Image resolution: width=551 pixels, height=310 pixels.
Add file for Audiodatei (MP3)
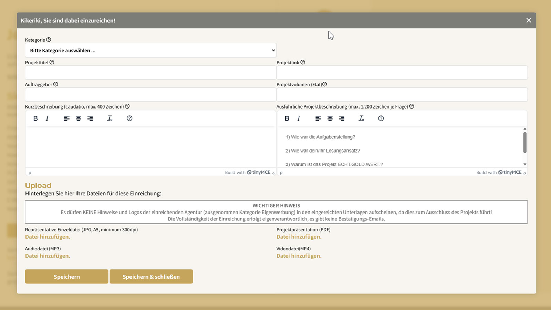tap(48, 256)
